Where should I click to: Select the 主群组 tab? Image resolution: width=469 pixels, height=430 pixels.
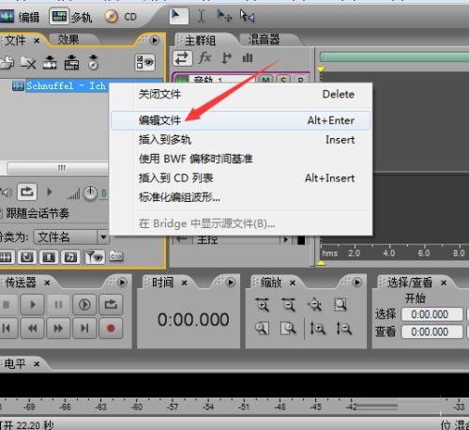pyautogui.click(x=200, y=40)
